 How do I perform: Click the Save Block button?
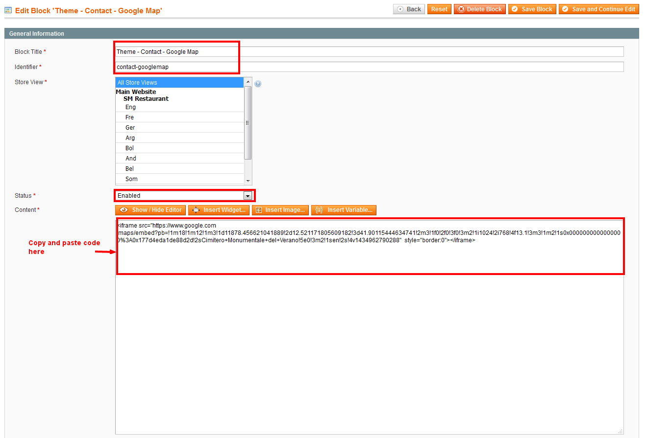tap(532, 9)
